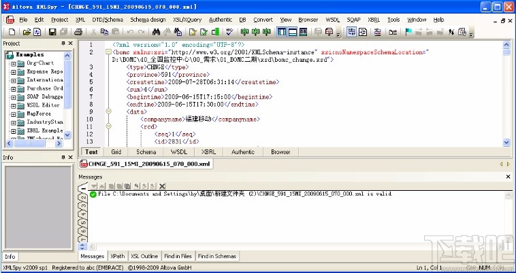516x273 pixels.
Task: Print the document with the printer icon
Action: click(x=78, y=32)
